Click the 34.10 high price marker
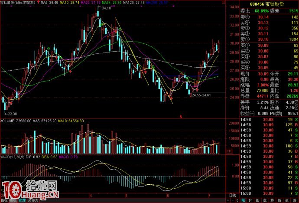The image size is (299, 203). [x=106, y=8]
